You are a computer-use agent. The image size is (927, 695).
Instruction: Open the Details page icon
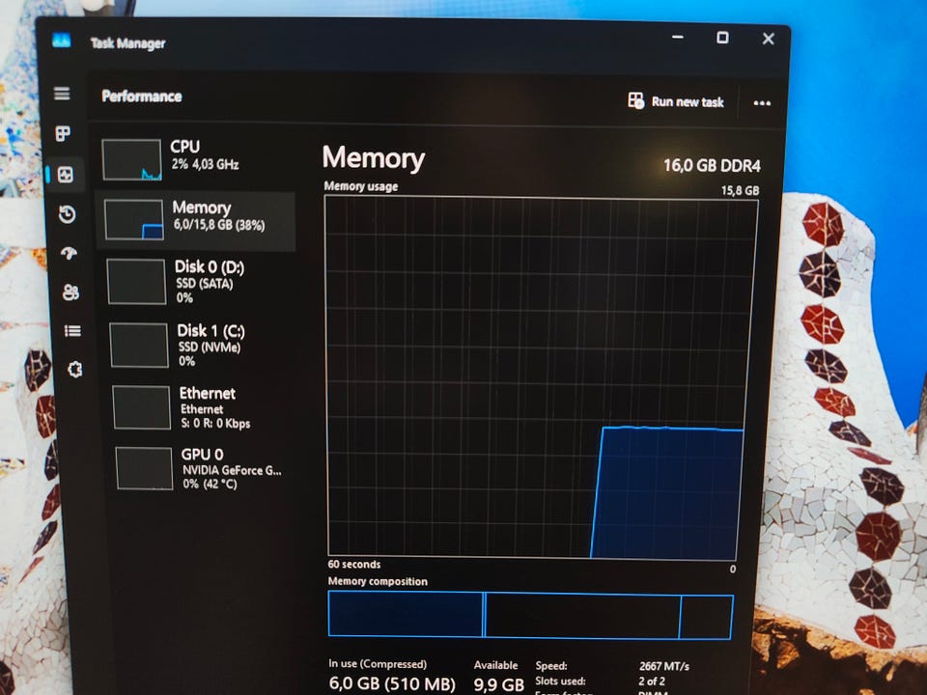pos(72,330)
